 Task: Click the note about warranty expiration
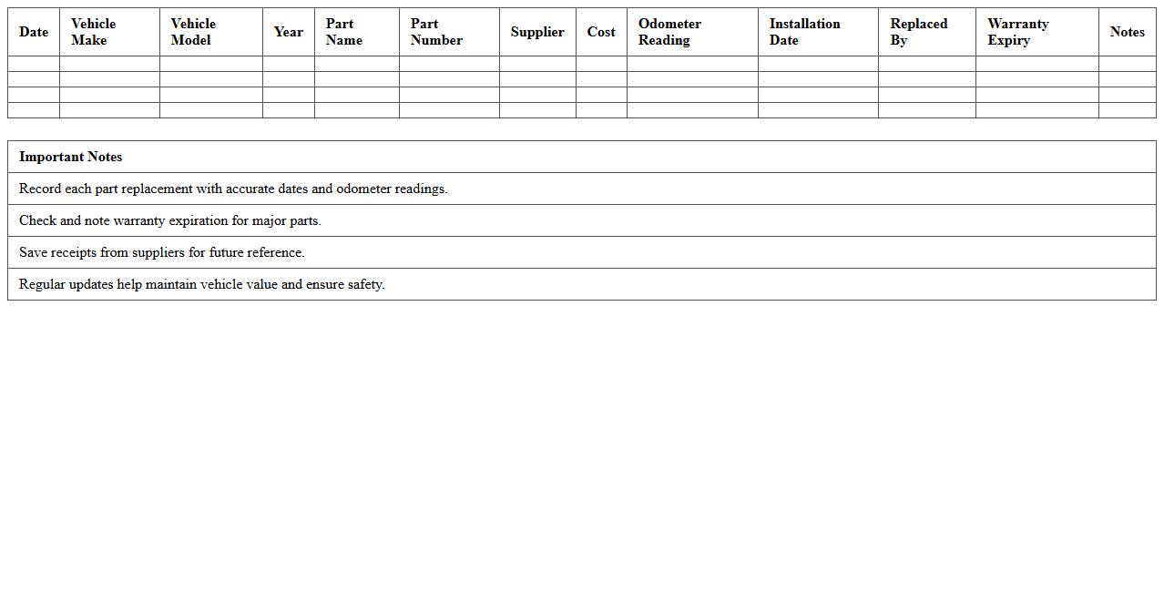[x=170, y=220]
